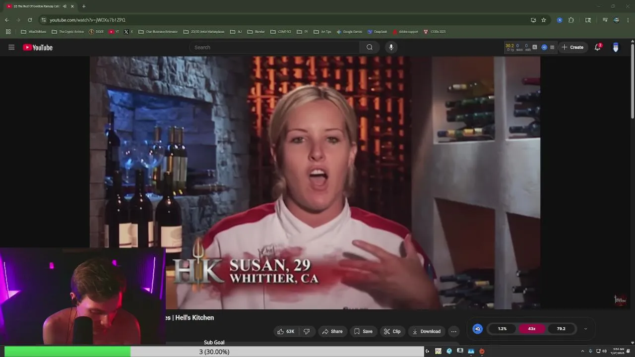The height and width of the screenshot is (357, 635).
Task: Go back to the previous page
Action: [x=6, y=20]
